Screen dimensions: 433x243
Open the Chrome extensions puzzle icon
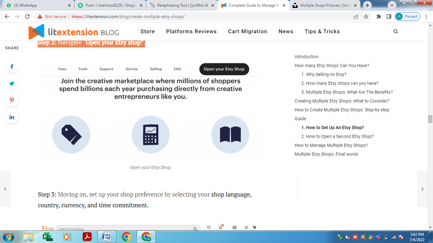pos(378,16)
